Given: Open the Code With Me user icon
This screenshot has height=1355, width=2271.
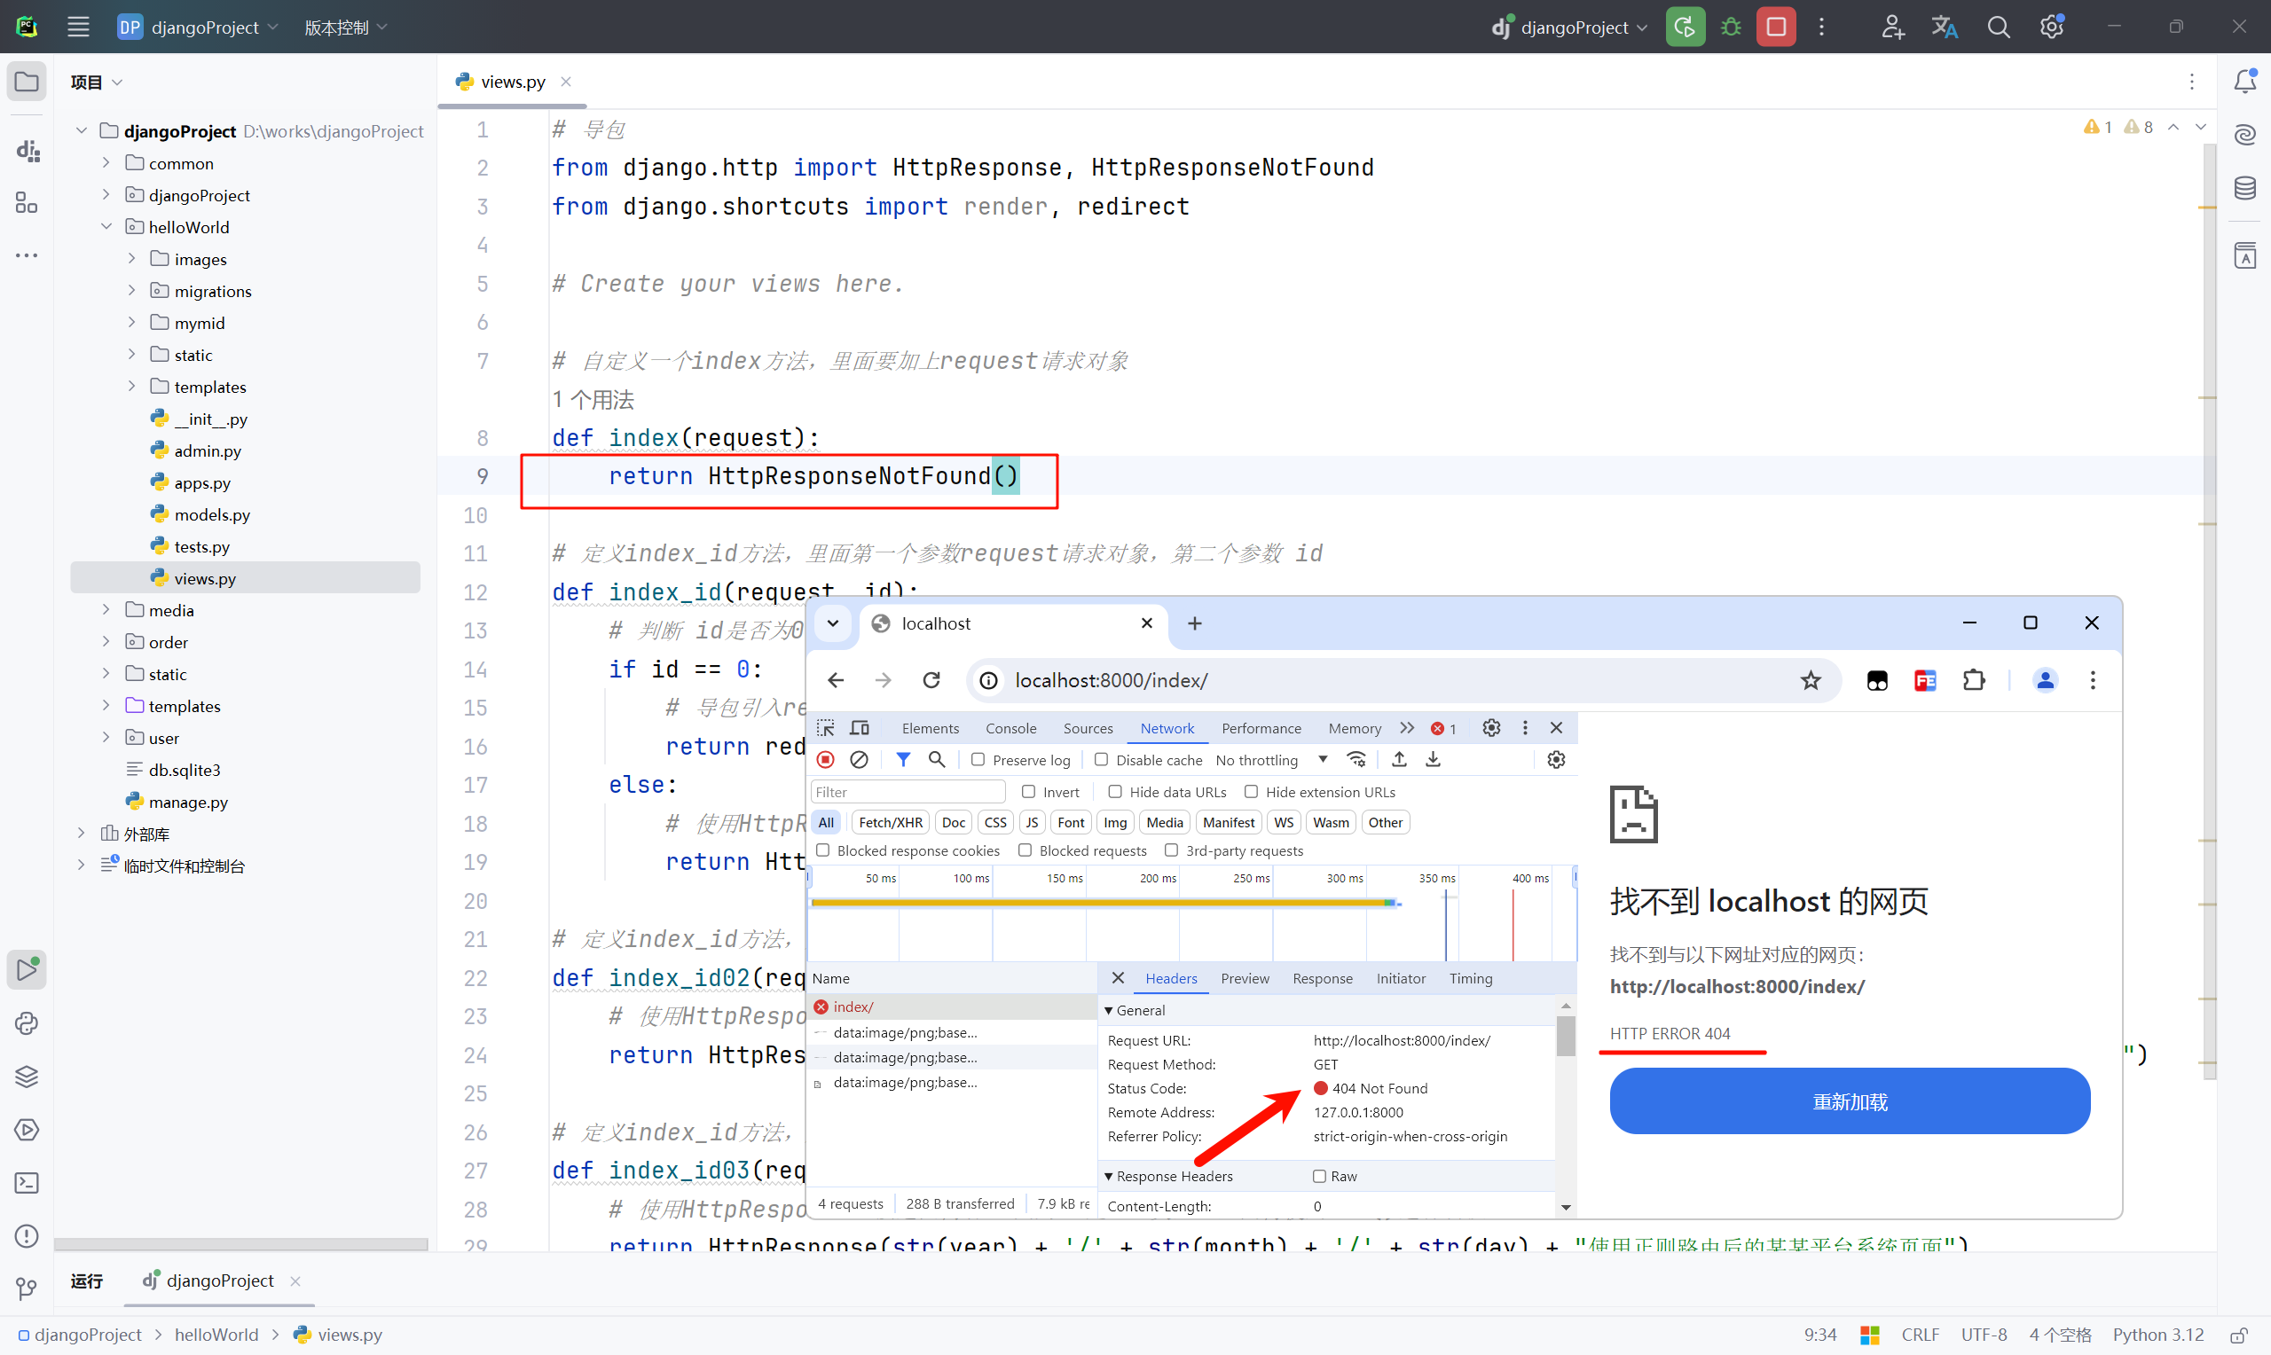Looking at the screenshot, I should (1892, 27).
